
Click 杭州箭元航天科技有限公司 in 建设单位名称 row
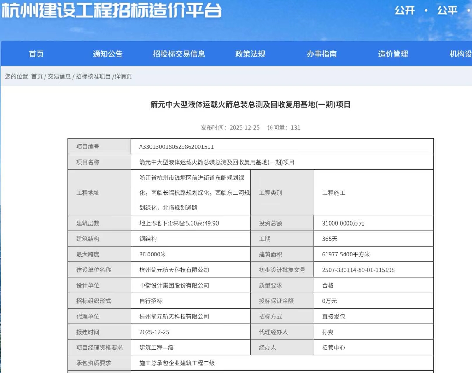(174, 270)
